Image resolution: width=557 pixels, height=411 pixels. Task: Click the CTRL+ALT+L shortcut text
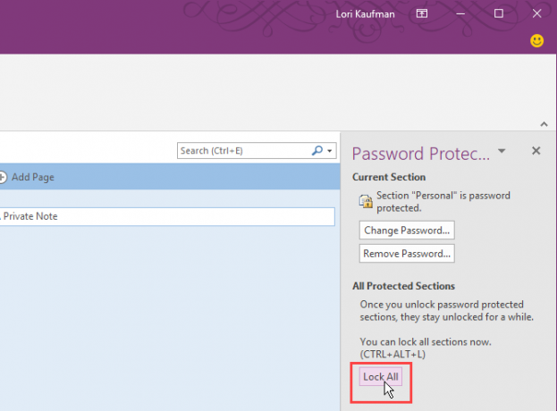[x=392, y=354]
